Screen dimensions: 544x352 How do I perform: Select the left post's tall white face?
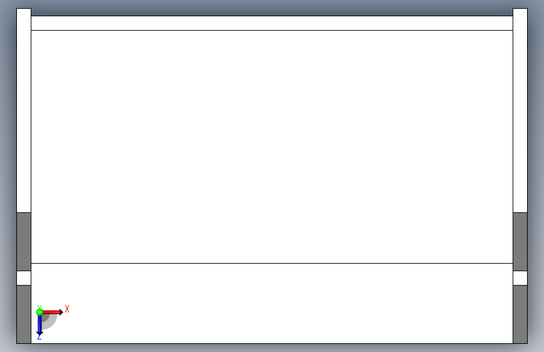[24, 110]
